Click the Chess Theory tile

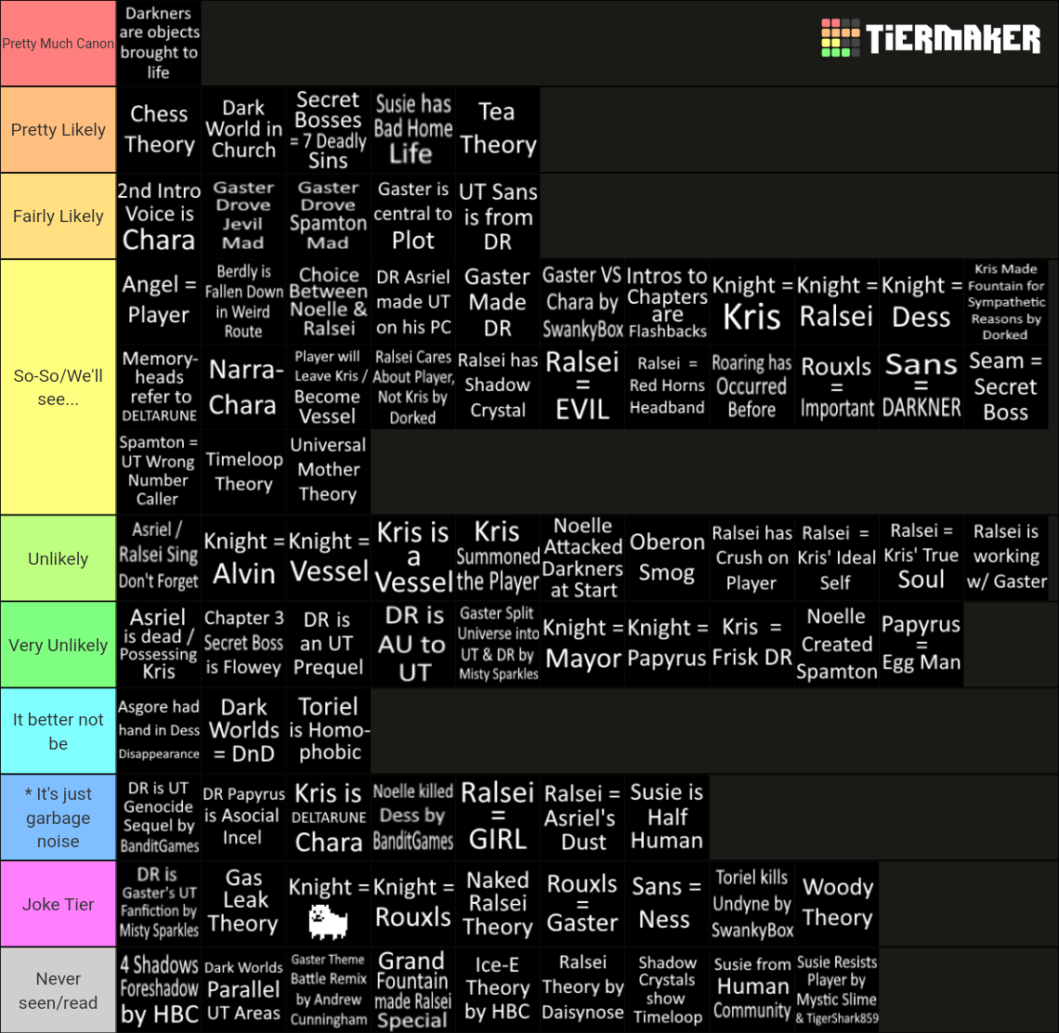[159, 130]
